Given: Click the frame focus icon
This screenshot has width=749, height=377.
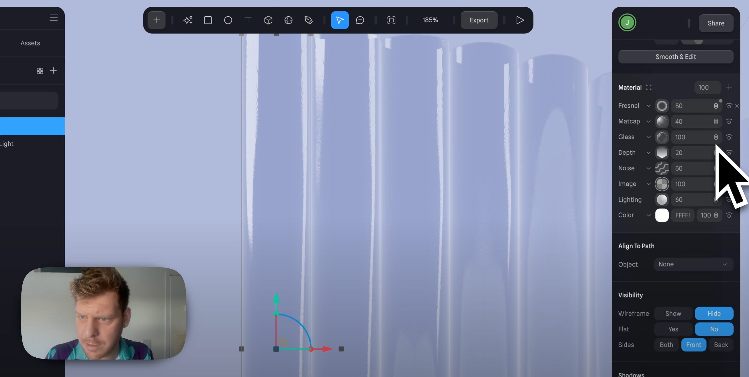Looking at the screenshot, I should 391,20.
